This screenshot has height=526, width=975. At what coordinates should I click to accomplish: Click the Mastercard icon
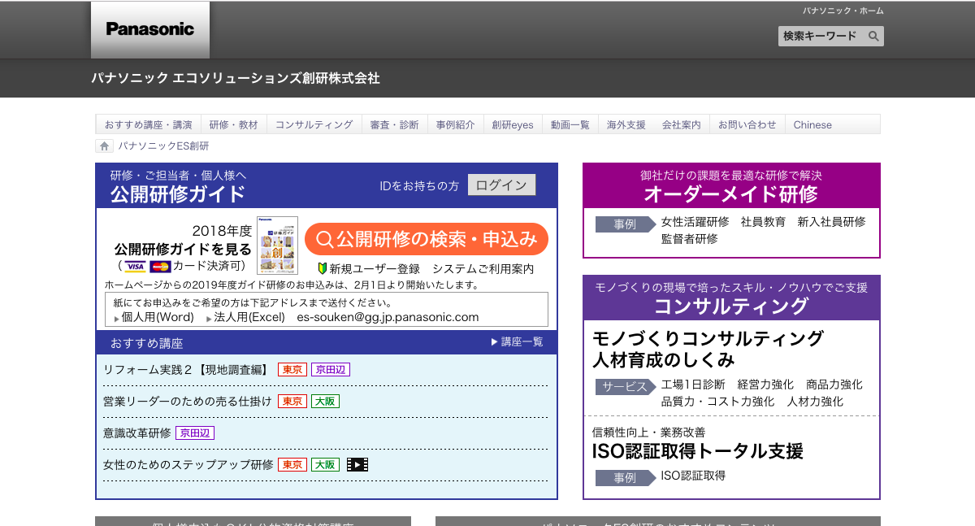[x=160, y=267]
